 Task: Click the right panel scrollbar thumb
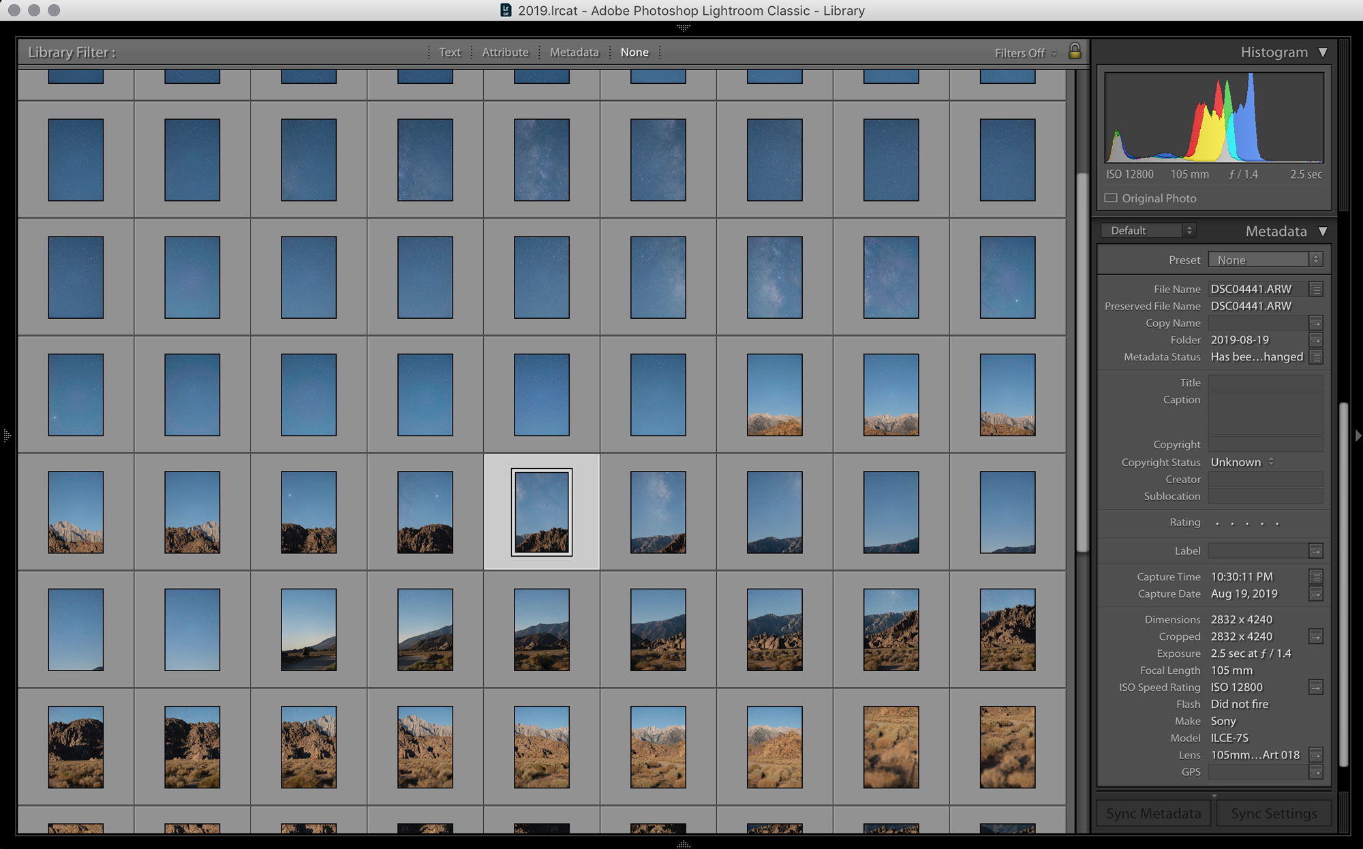1343,585
